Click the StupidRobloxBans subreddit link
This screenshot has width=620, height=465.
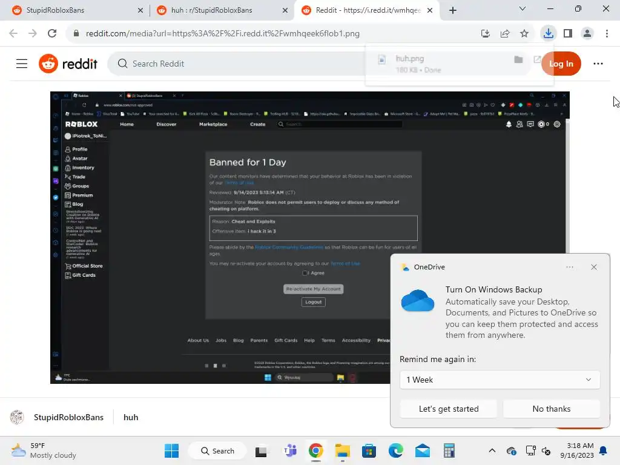(x=68, y=417)
